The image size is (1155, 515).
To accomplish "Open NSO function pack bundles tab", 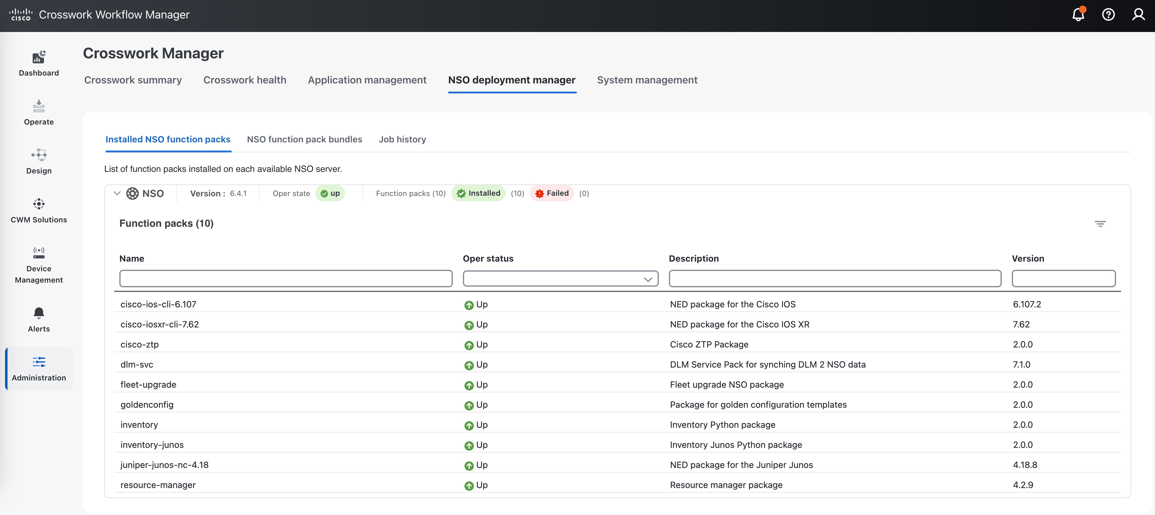I will (x=304, y=139).
